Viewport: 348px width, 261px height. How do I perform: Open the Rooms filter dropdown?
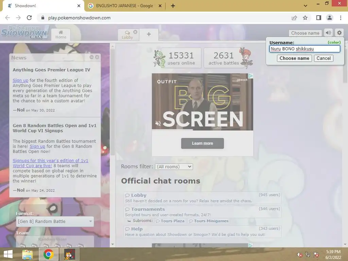(174, 167)
